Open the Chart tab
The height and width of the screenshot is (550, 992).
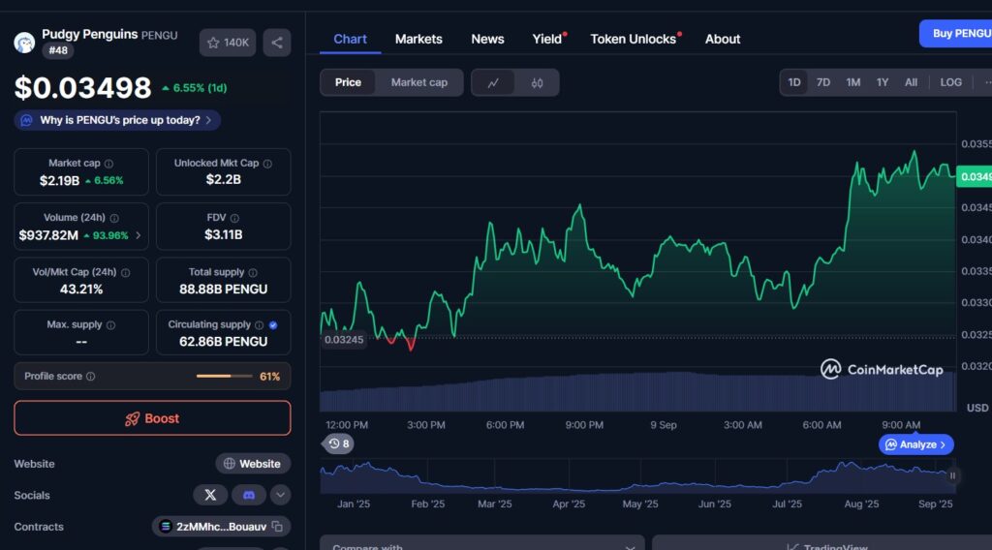point(350,39)
